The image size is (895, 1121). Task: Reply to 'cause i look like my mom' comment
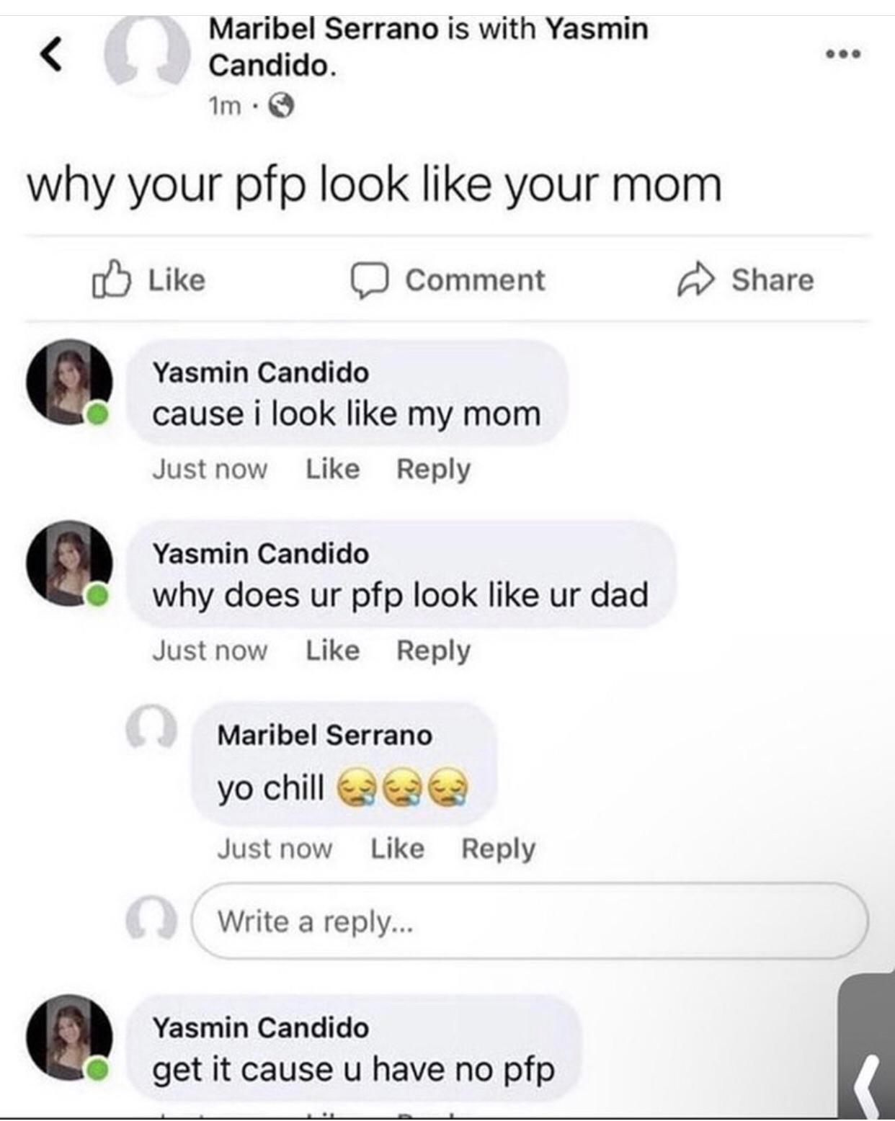pos(433,470)
